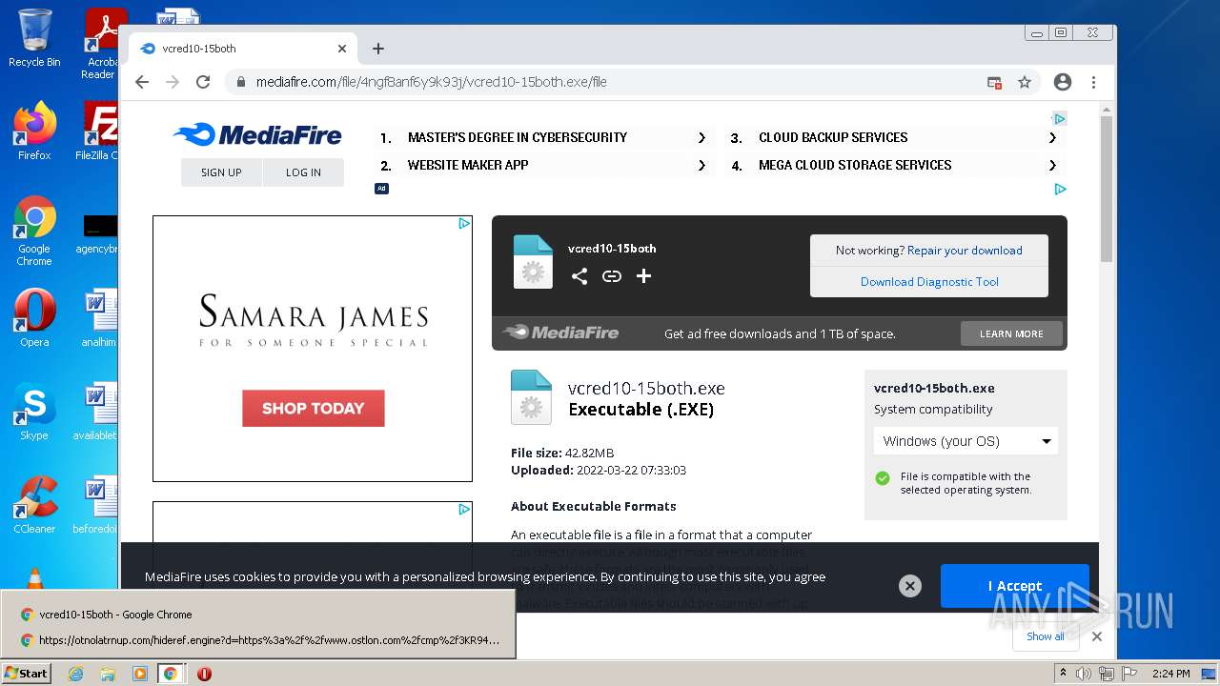Open the Skype desktop icon
Image resolution: width=1220 pixels, height=686 pixels.
tap(34, 412)
